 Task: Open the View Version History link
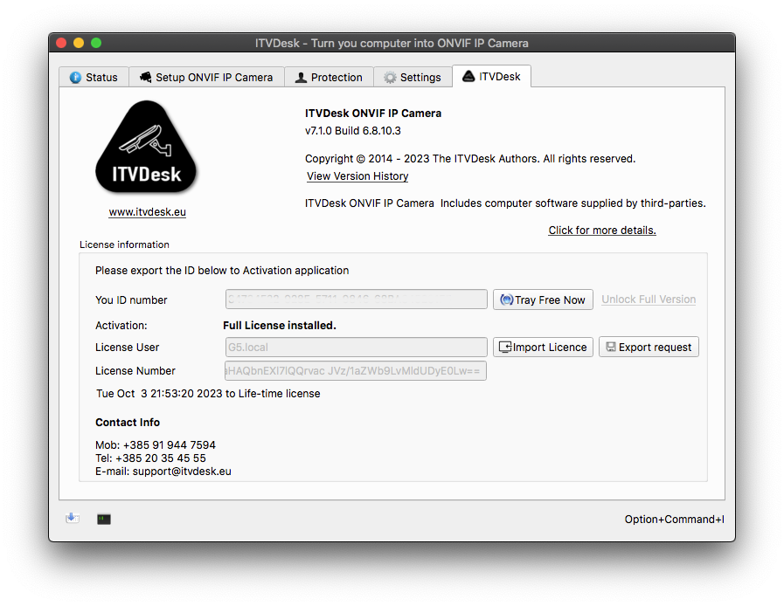pos(357,176)
